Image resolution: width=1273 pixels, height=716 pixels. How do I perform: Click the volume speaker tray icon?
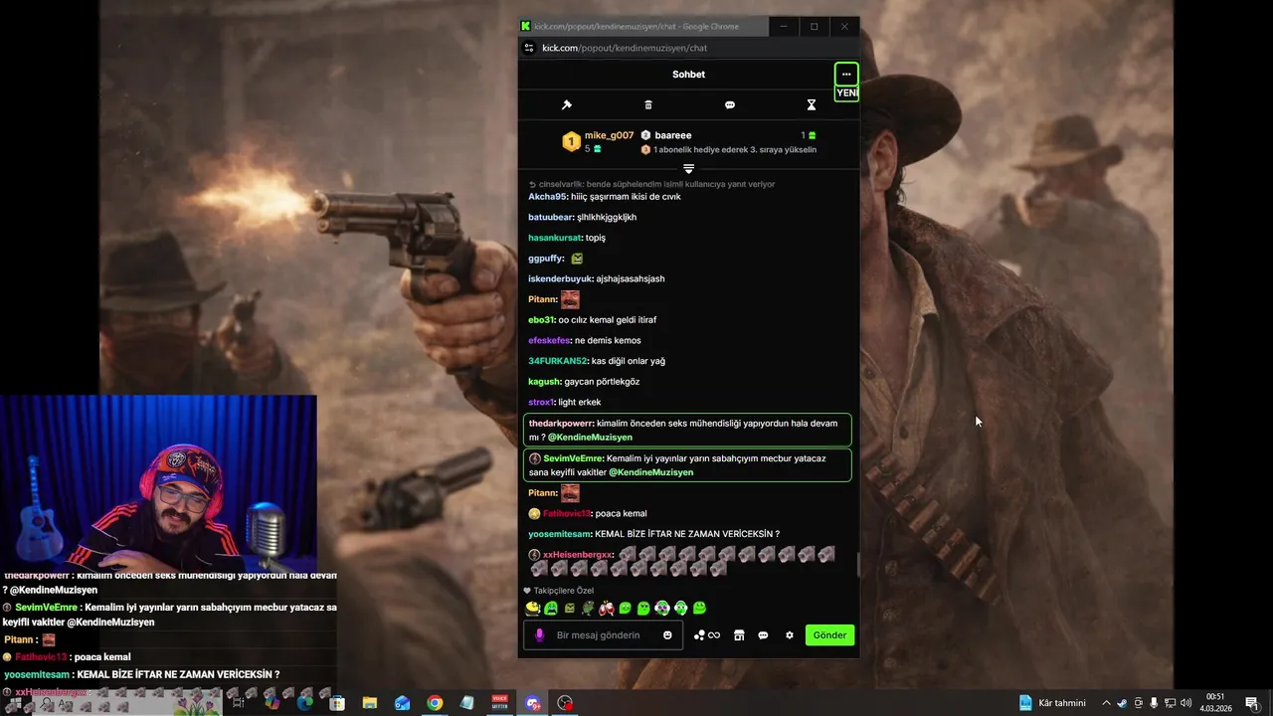pos(1185,703)
